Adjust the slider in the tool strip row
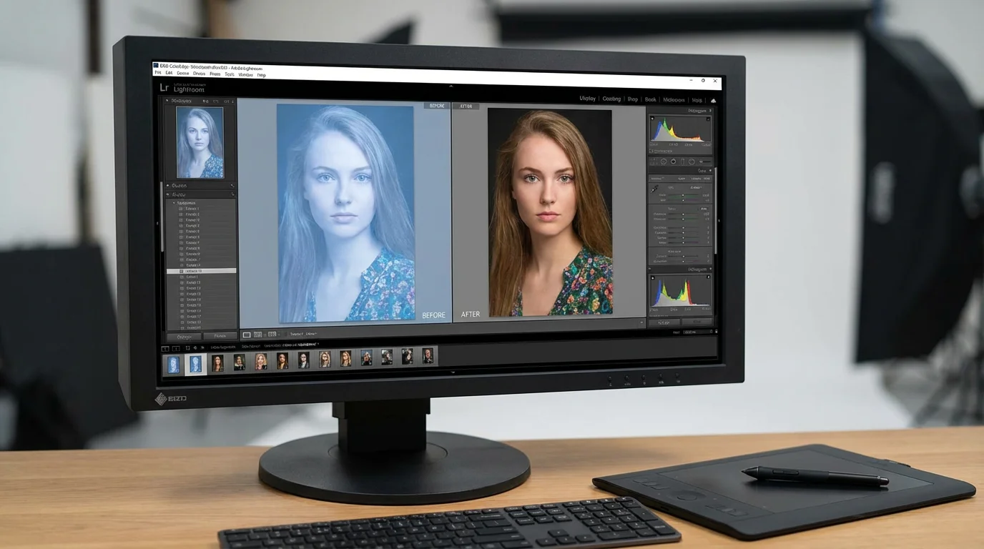Image resolution: width=984 pixels, height=549 pixels. (x=705, y=161)
